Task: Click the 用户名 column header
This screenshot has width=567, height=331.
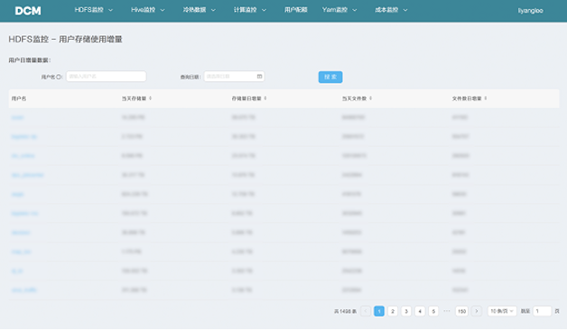Action: tap(19, 98)
